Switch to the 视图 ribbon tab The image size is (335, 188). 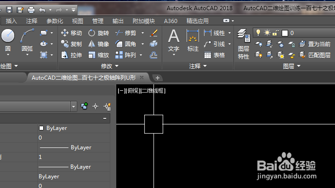coord(77,21)
